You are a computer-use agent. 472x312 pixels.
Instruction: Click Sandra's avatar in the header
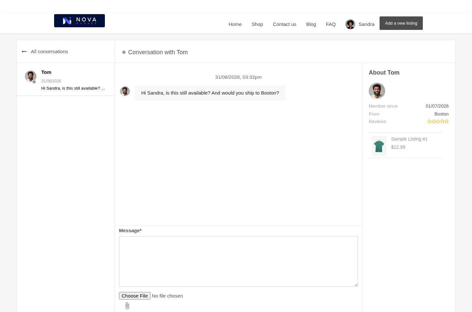coord(350,24)
